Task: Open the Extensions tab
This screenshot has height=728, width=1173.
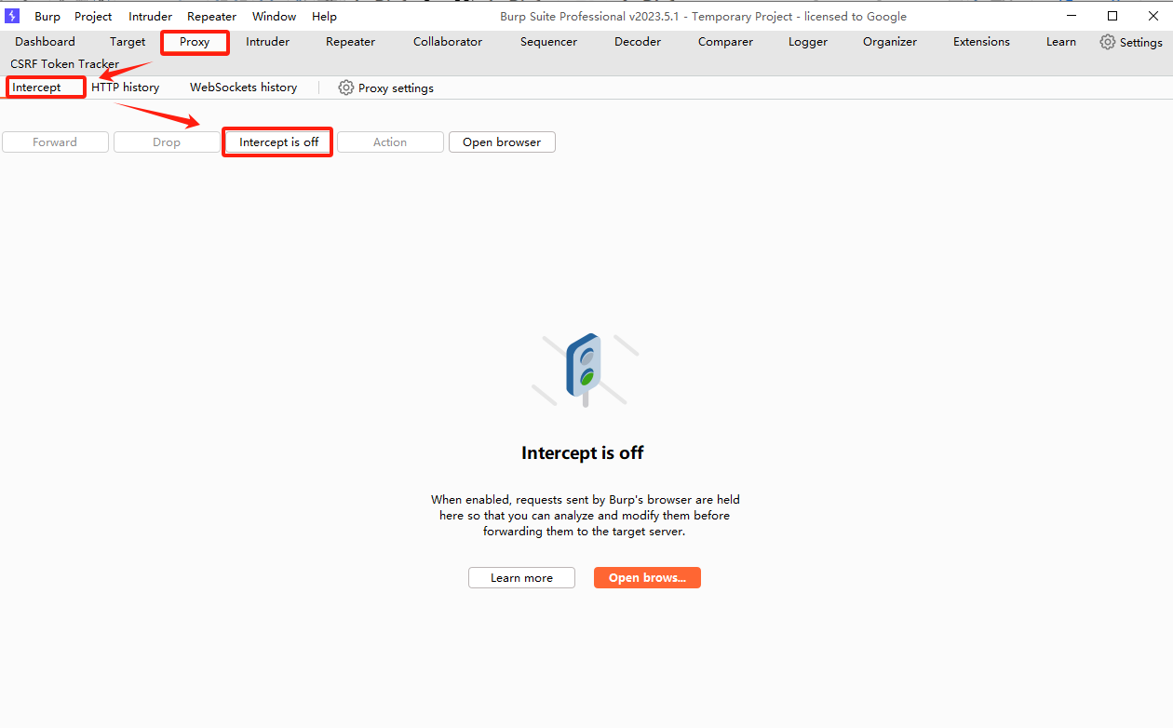Action: tap(981, 42)
